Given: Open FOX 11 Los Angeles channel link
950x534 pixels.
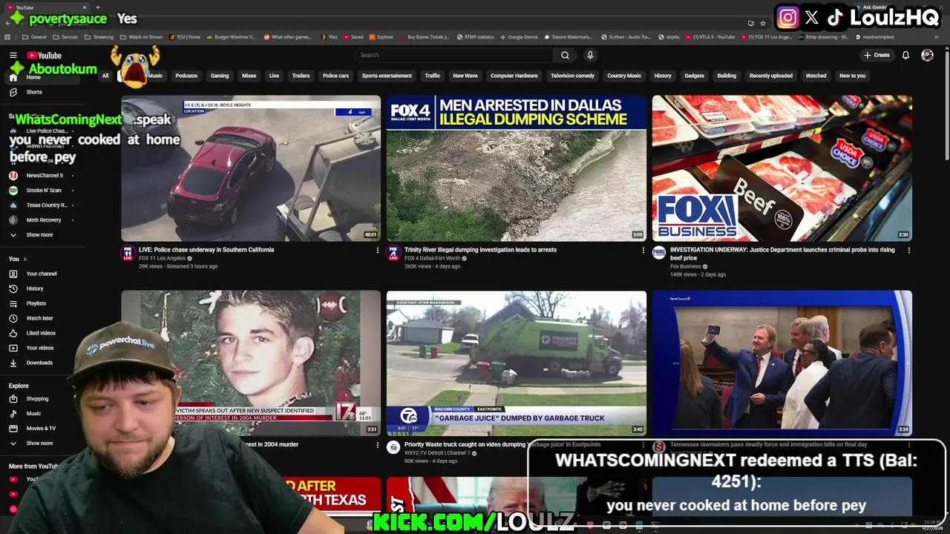Looking at the screenshot, I should coord(162,258).
